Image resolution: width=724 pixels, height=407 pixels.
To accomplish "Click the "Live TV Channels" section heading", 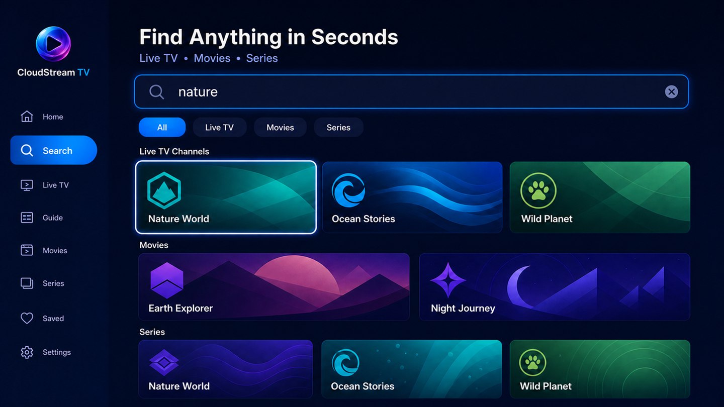I will 174,151.
